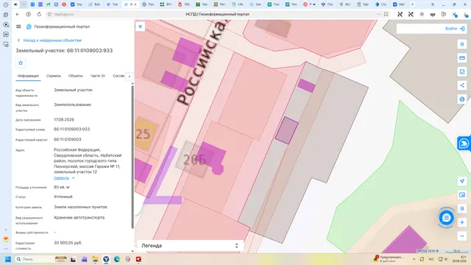
Task: Go back to found objects list
Action: coord(49,40)
